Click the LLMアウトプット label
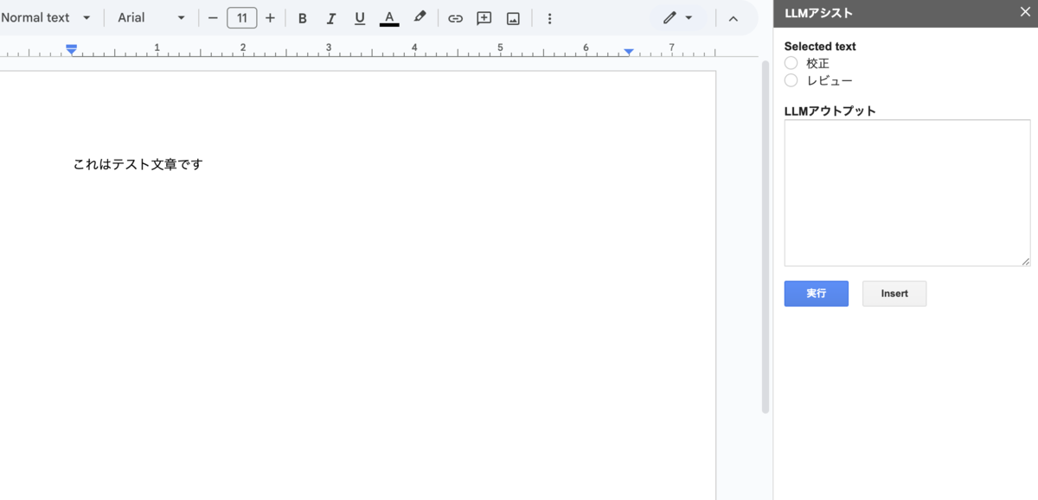This screenshot has width=1038, height=500. [x=830, y=111]
